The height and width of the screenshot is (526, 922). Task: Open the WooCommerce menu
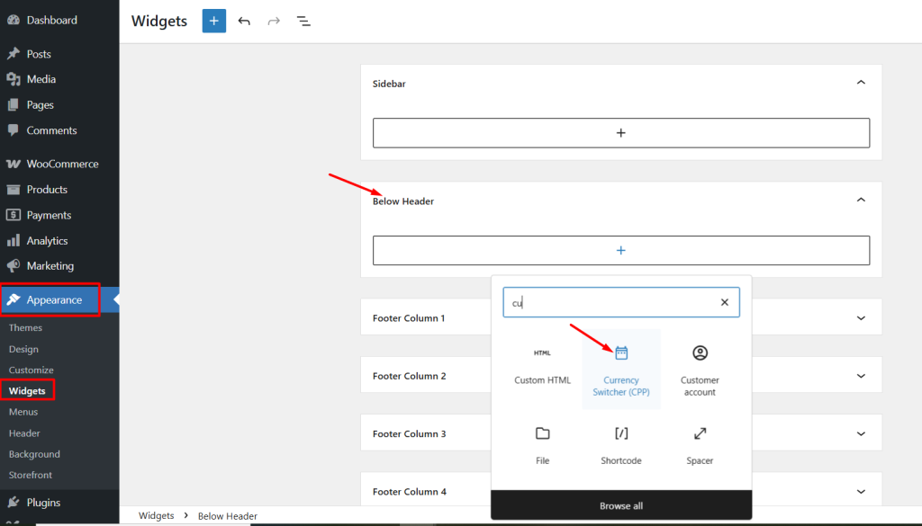pyautogui.click(x=62, y=164)
